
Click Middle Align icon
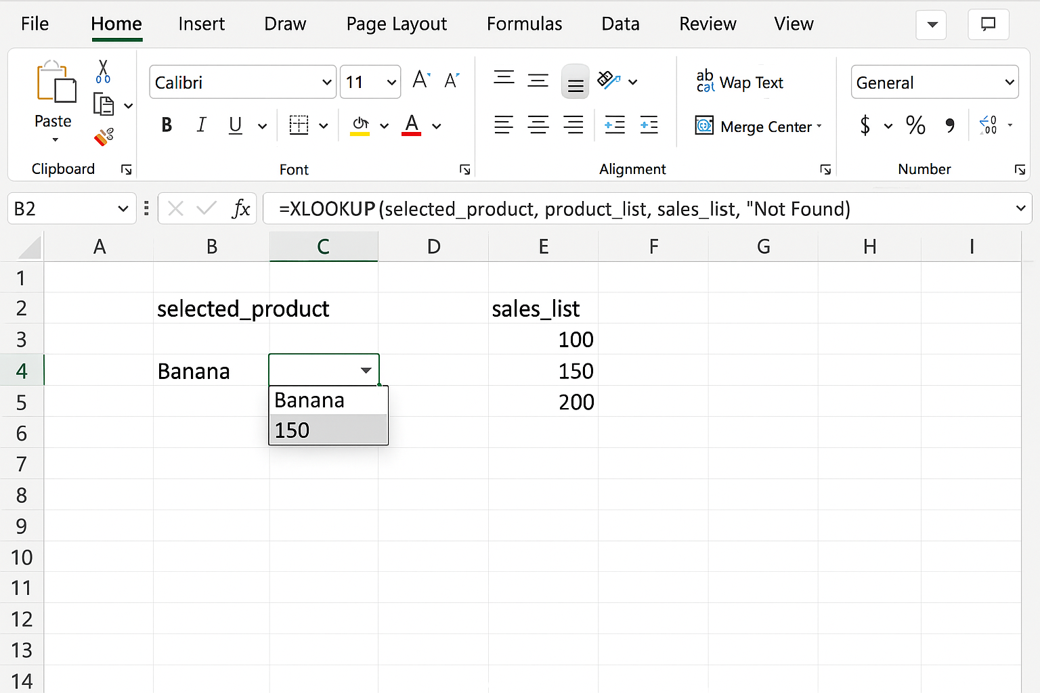(538, 81)
